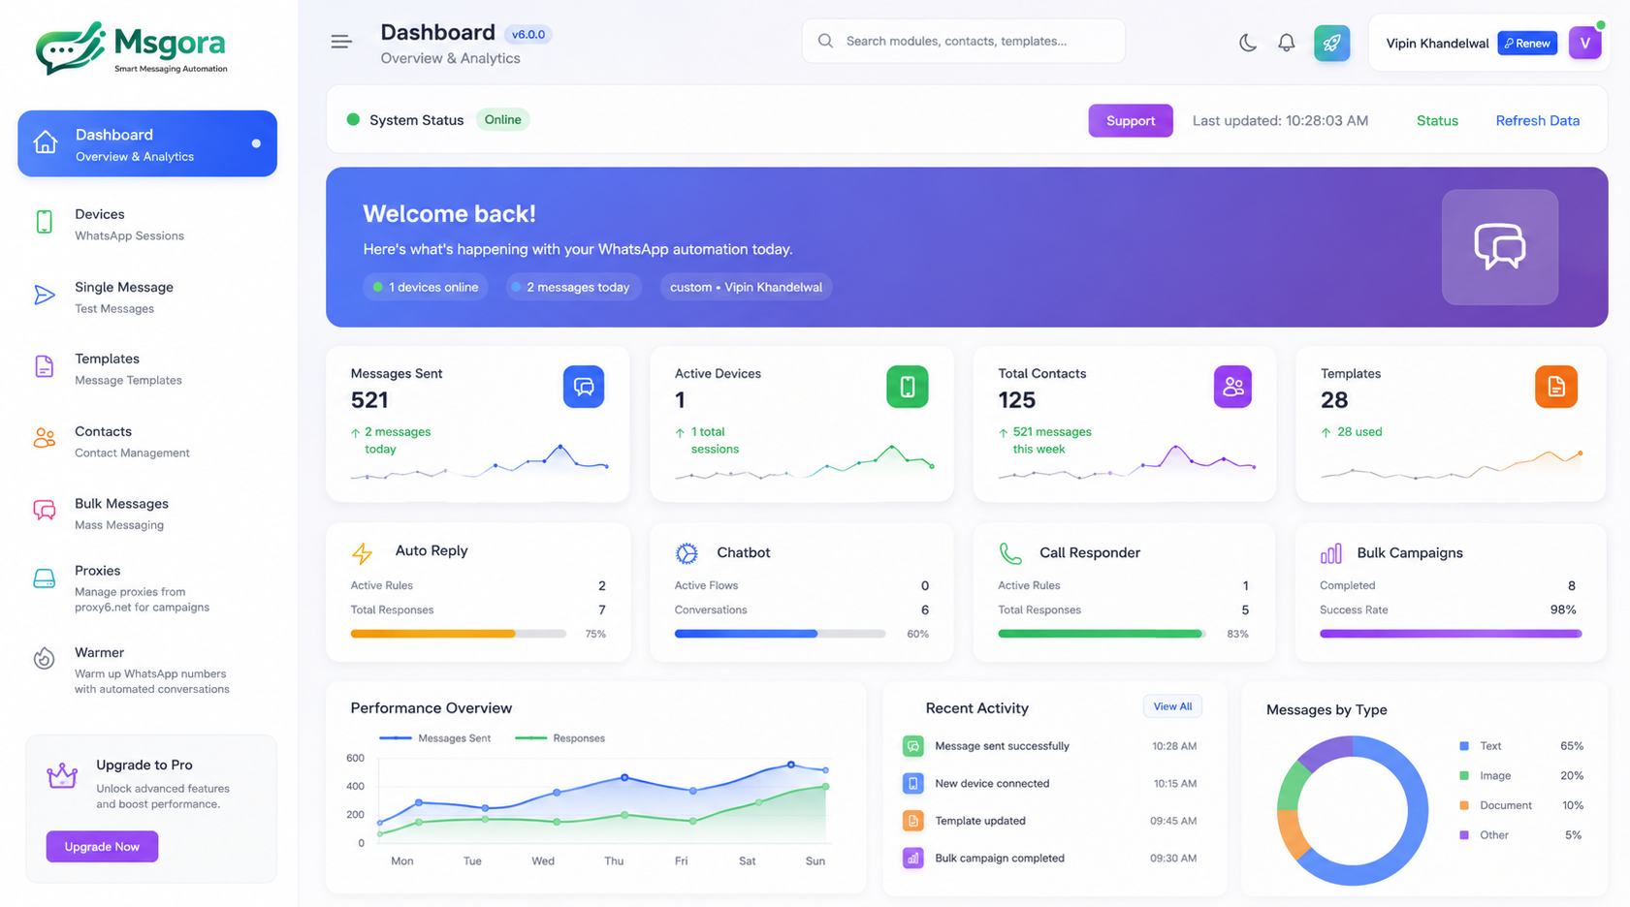
Task: Click the crown icon in Upgrade card
Action: pyautogui.click(x=62, y=775)
